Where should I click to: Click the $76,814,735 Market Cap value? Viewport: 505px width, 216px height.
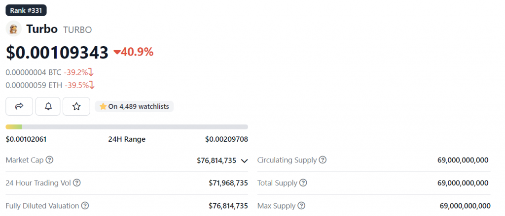click(x=216, y=160)
